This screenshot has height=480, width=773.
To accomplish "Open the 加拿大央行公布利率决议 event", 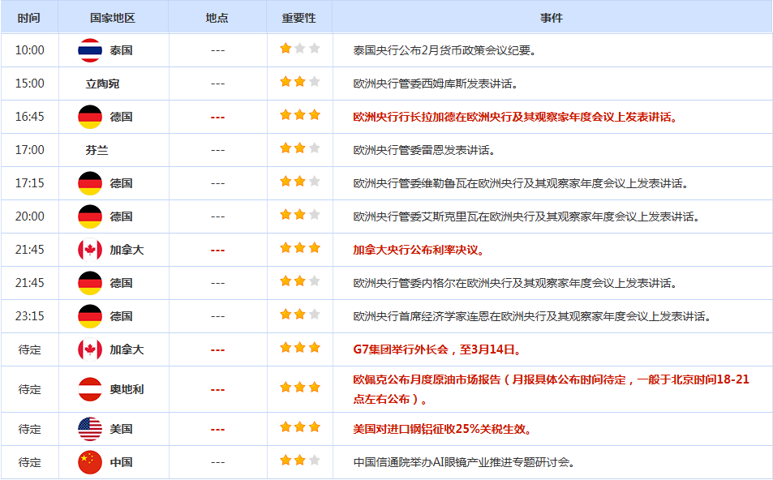I will point(419,250).
